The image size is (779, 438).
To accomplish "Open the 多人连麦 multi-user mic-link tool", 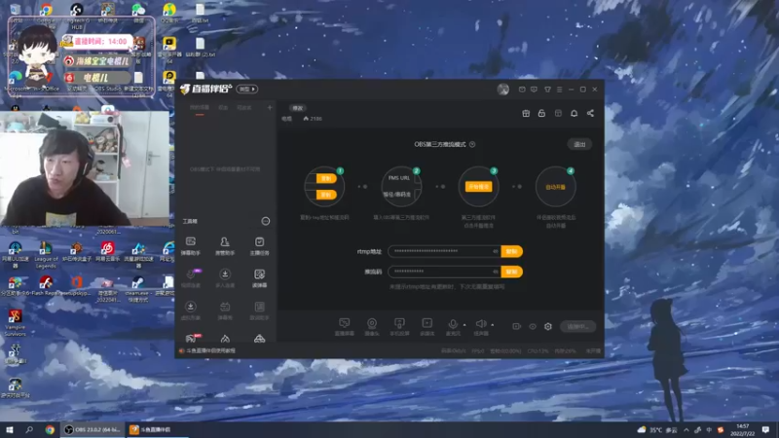I will [x=225, y=278].
